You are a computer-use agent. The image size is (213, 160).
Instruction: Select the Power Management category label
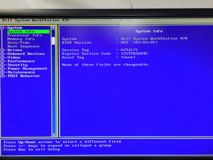pos(27,69)
